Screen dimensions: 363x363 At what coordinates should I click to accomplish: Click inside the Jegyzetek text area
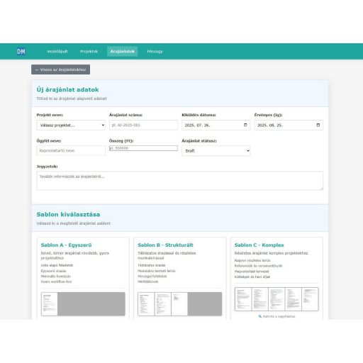[180, 181]
